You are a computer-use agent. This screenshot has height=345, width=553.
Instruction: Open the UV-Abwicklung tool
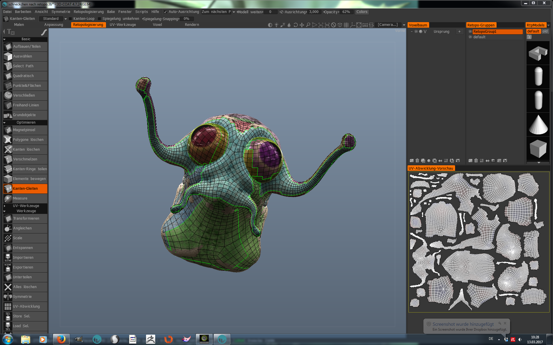tap(26, 306)
